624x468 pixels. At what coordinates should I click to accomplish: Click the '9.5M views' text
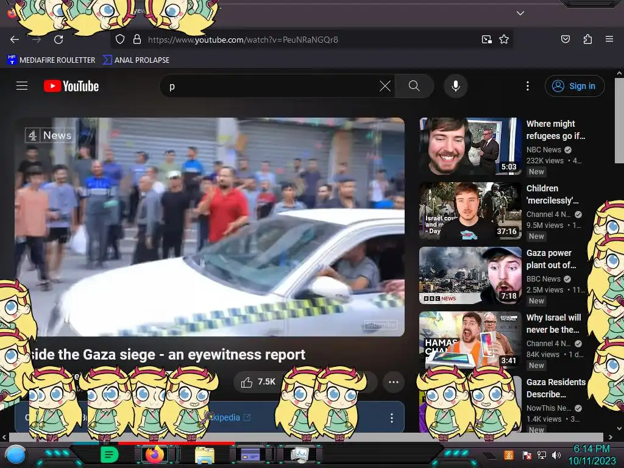(x=545, y=225)
